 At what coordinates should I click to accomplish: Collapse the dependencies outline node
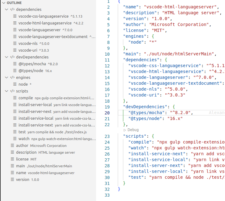coord(6,10)
